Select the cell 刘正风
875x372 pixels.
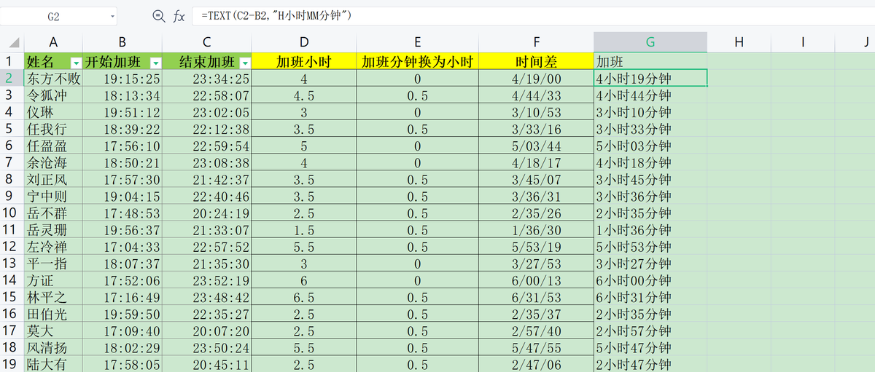coord(53,179)
